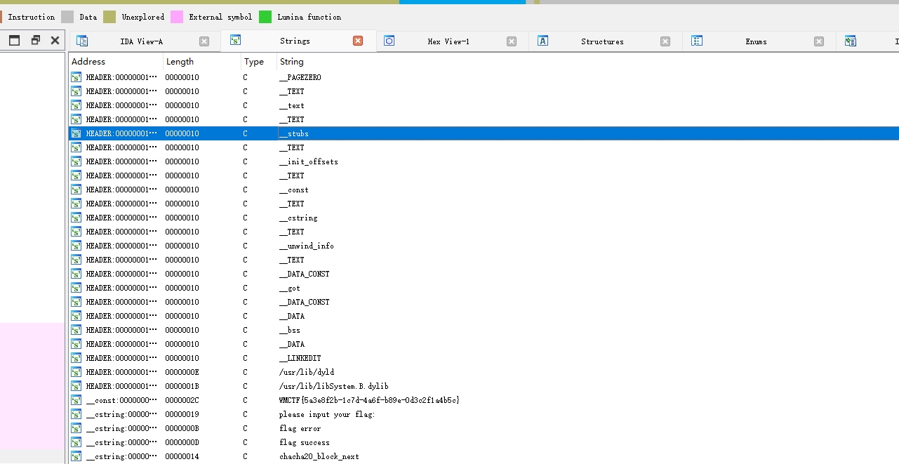Click the green Lumina function color swatch
Viewport: 899px width, 464px height.
265,17
